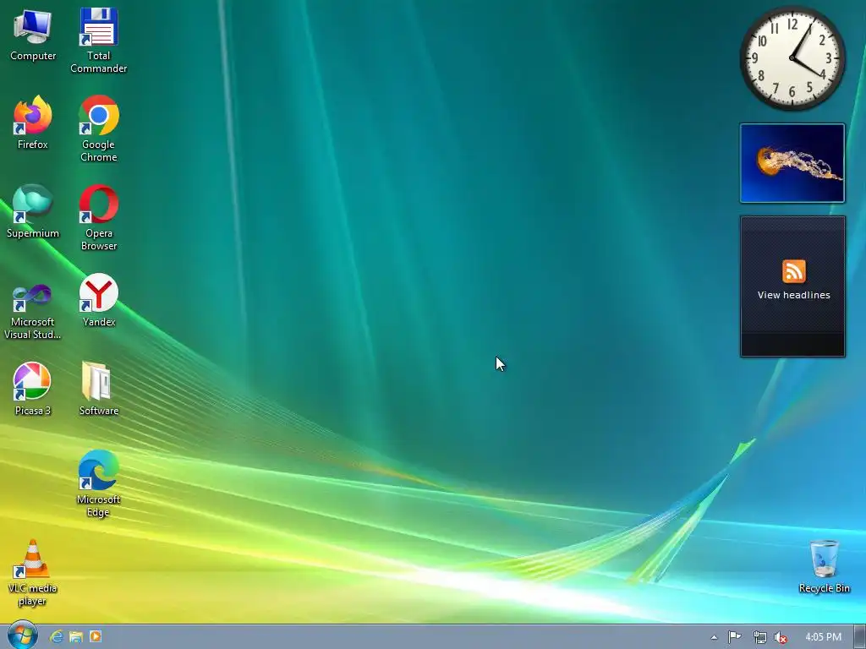Click View headlines in feed gadget
The image size is (866, 649).
click(793, 295)
